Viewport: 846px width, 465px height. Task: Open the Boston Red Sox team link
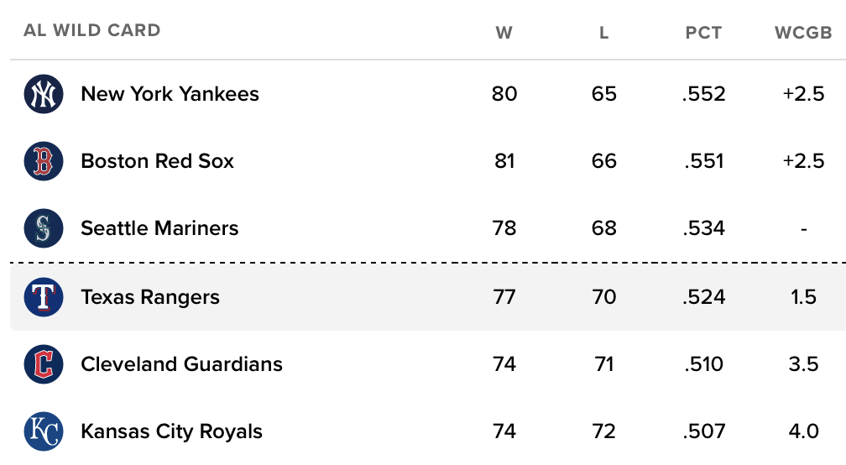[x=158, y=161]
